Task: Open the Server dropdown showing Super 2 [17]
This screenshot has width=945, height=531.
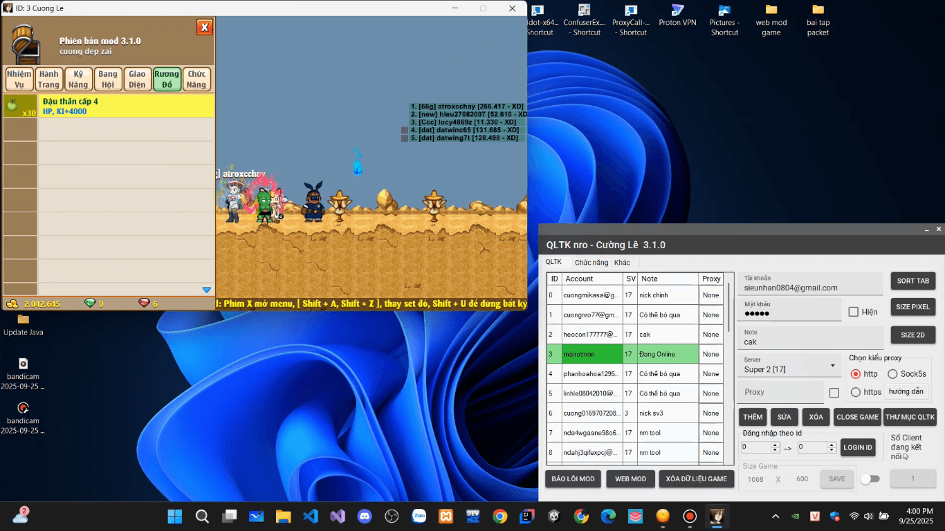Action: (790, 365)
